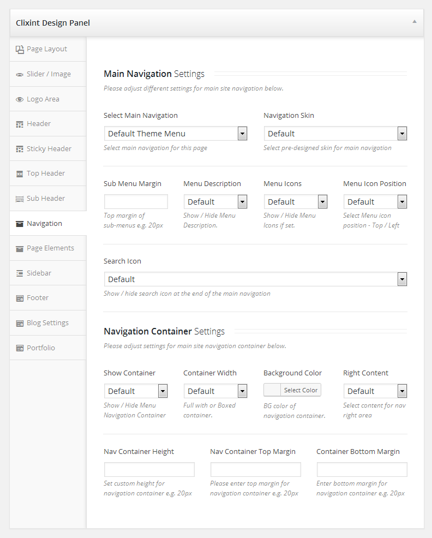
Task: Click the Sticky Header icon
Action: 20,149
